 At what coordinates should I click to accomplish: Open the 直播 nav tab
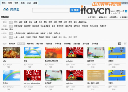[x=35, y=3]
